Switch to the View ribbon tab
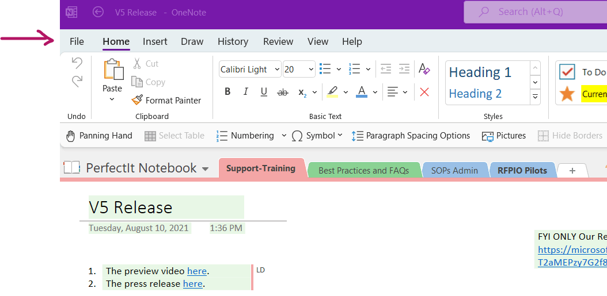 coord(318,41)
